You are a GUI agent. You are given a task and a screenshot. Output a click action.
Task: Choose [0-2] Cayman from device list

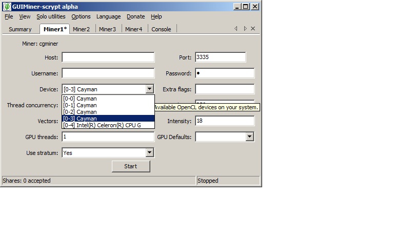pos(108,112)
